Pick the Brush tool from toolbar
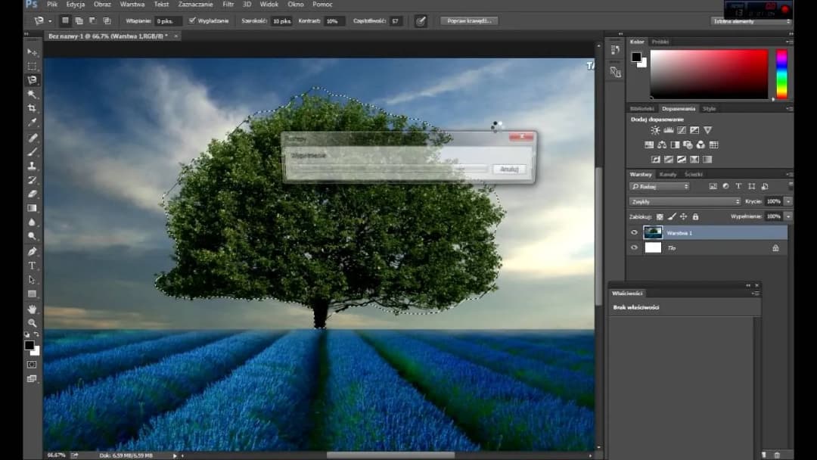This screenshot has width=817, height=460. click(32, 151)
